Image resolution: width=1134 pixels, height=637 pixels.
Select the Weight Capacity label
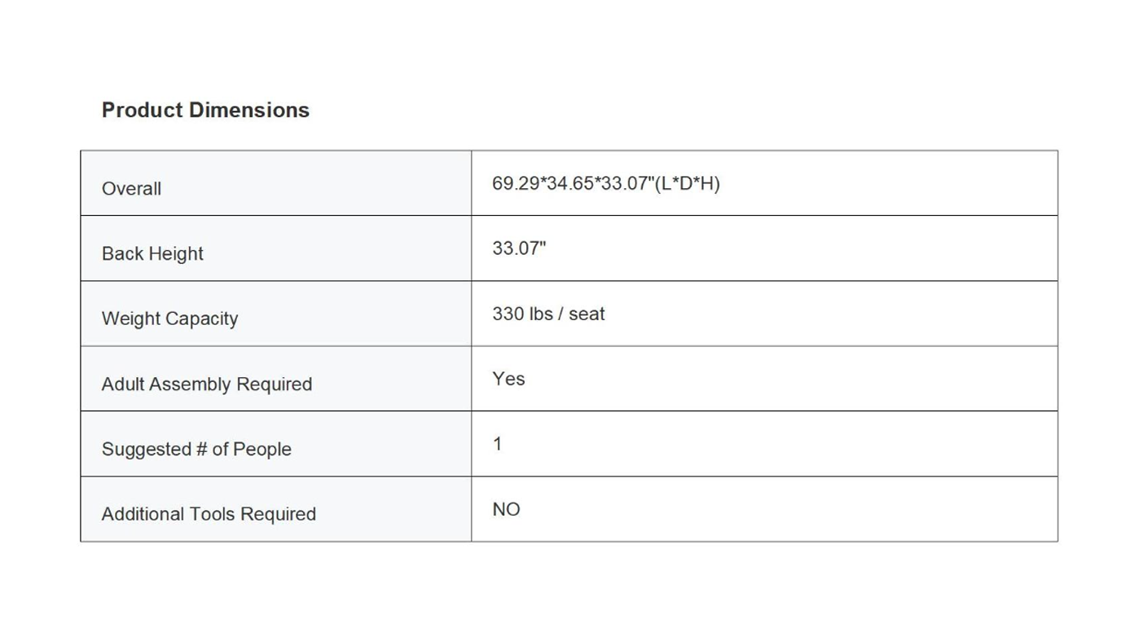point(169,318)
